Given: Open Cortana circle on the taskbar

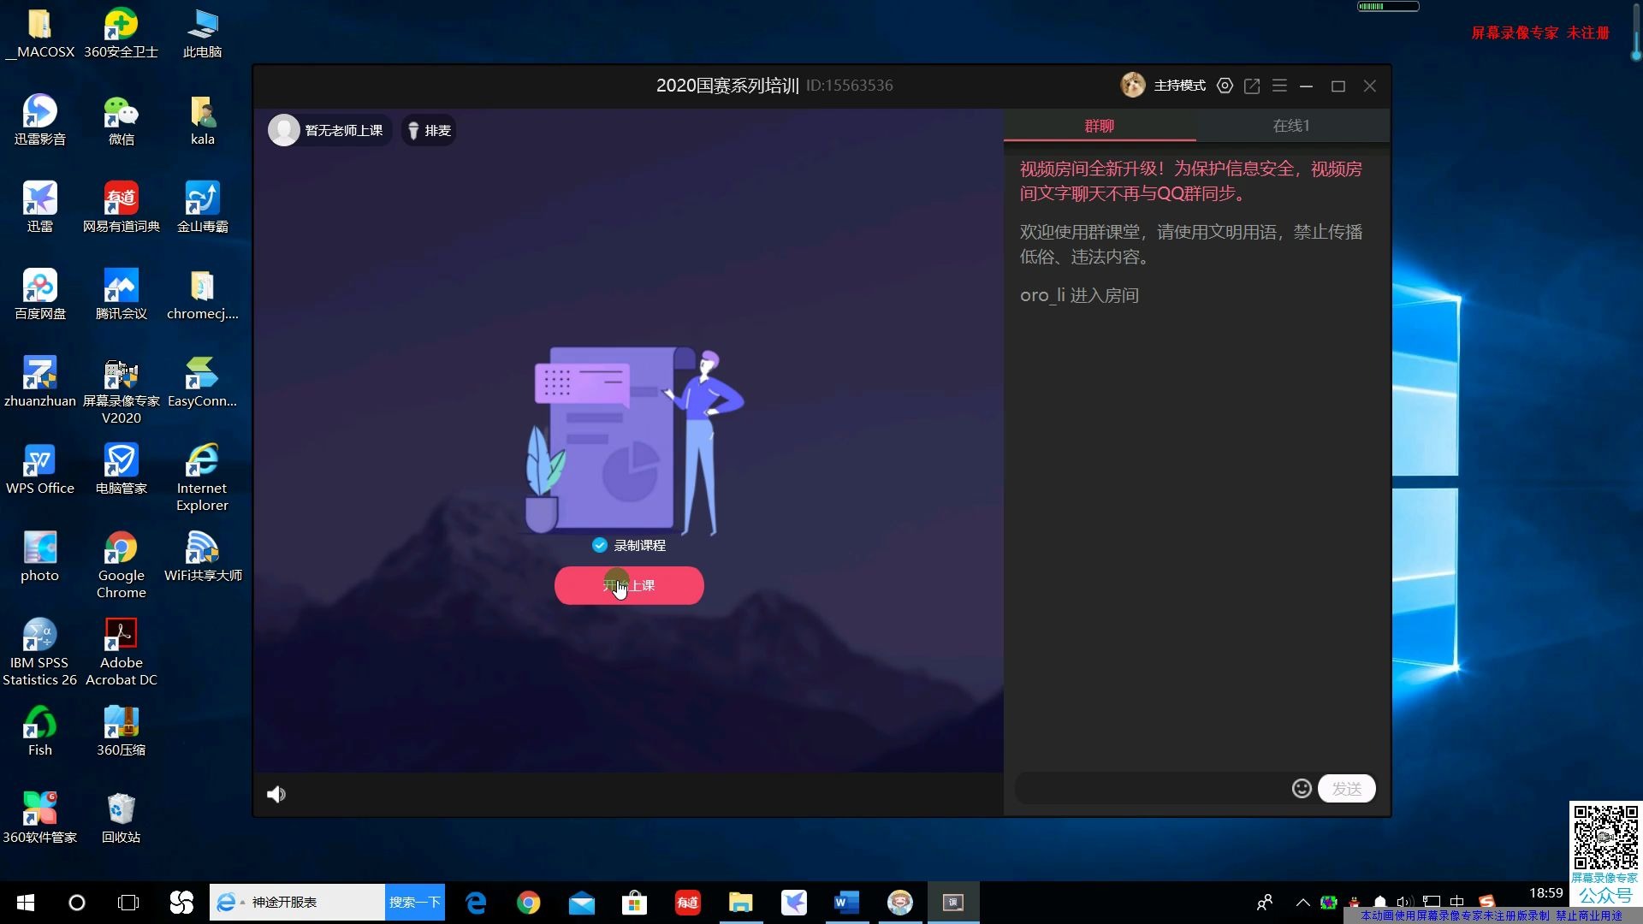Looking at the screenshot, I should pyautogui.click(x=77, y=903).
